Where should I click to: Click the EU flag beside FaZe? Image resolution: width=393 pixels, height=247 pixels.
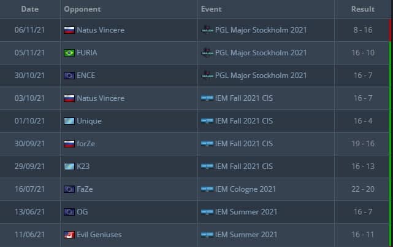click(69, 189)
